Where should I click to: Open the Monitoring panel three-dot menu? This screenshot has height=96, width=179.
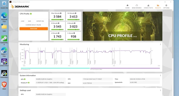160,44
